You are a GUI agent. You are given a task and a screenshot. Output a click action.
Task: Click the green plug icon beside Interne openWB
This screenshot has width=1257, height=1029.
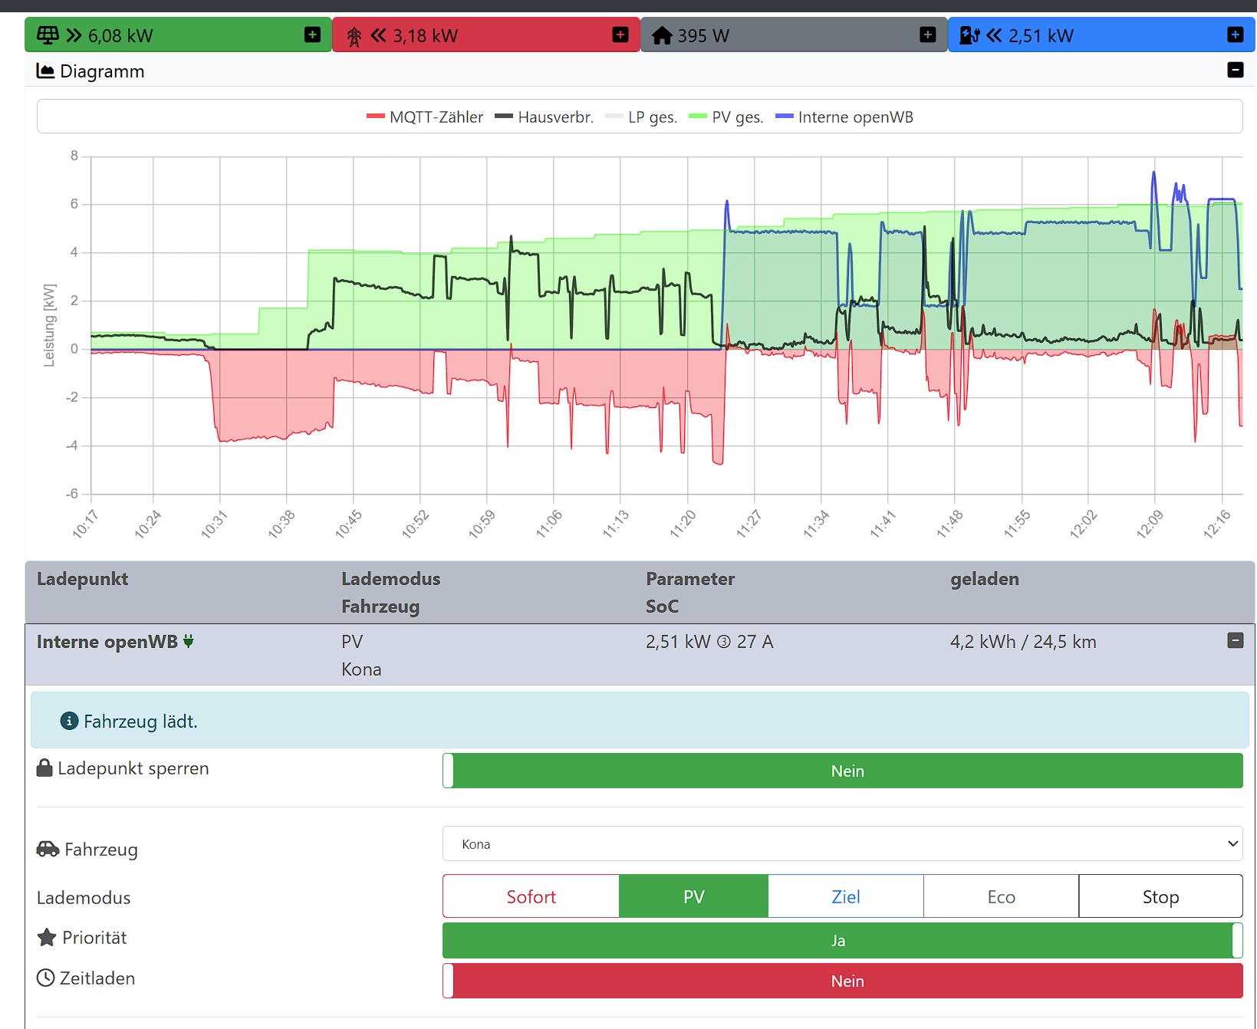(x=189, y=642)
